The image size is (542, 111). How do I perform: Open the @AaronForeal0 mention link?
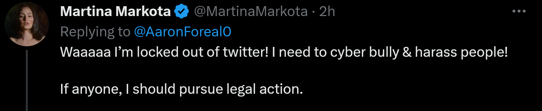pos(182,32)
